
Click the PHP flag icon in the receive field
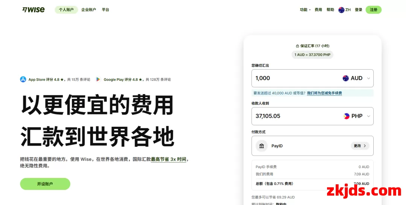click(346, 116)
